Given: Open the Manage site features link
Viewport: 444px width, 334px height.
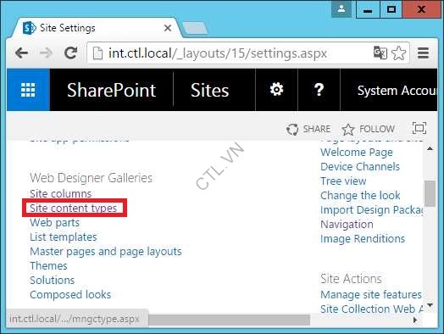Looking at the screenshot, I should click(371, 295).
